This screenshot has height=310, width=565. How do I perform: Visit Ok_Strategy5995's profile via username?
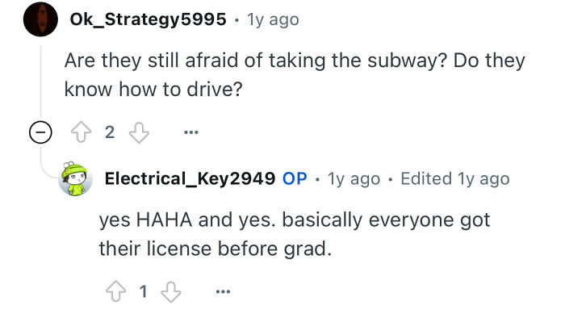coord(148,19)
